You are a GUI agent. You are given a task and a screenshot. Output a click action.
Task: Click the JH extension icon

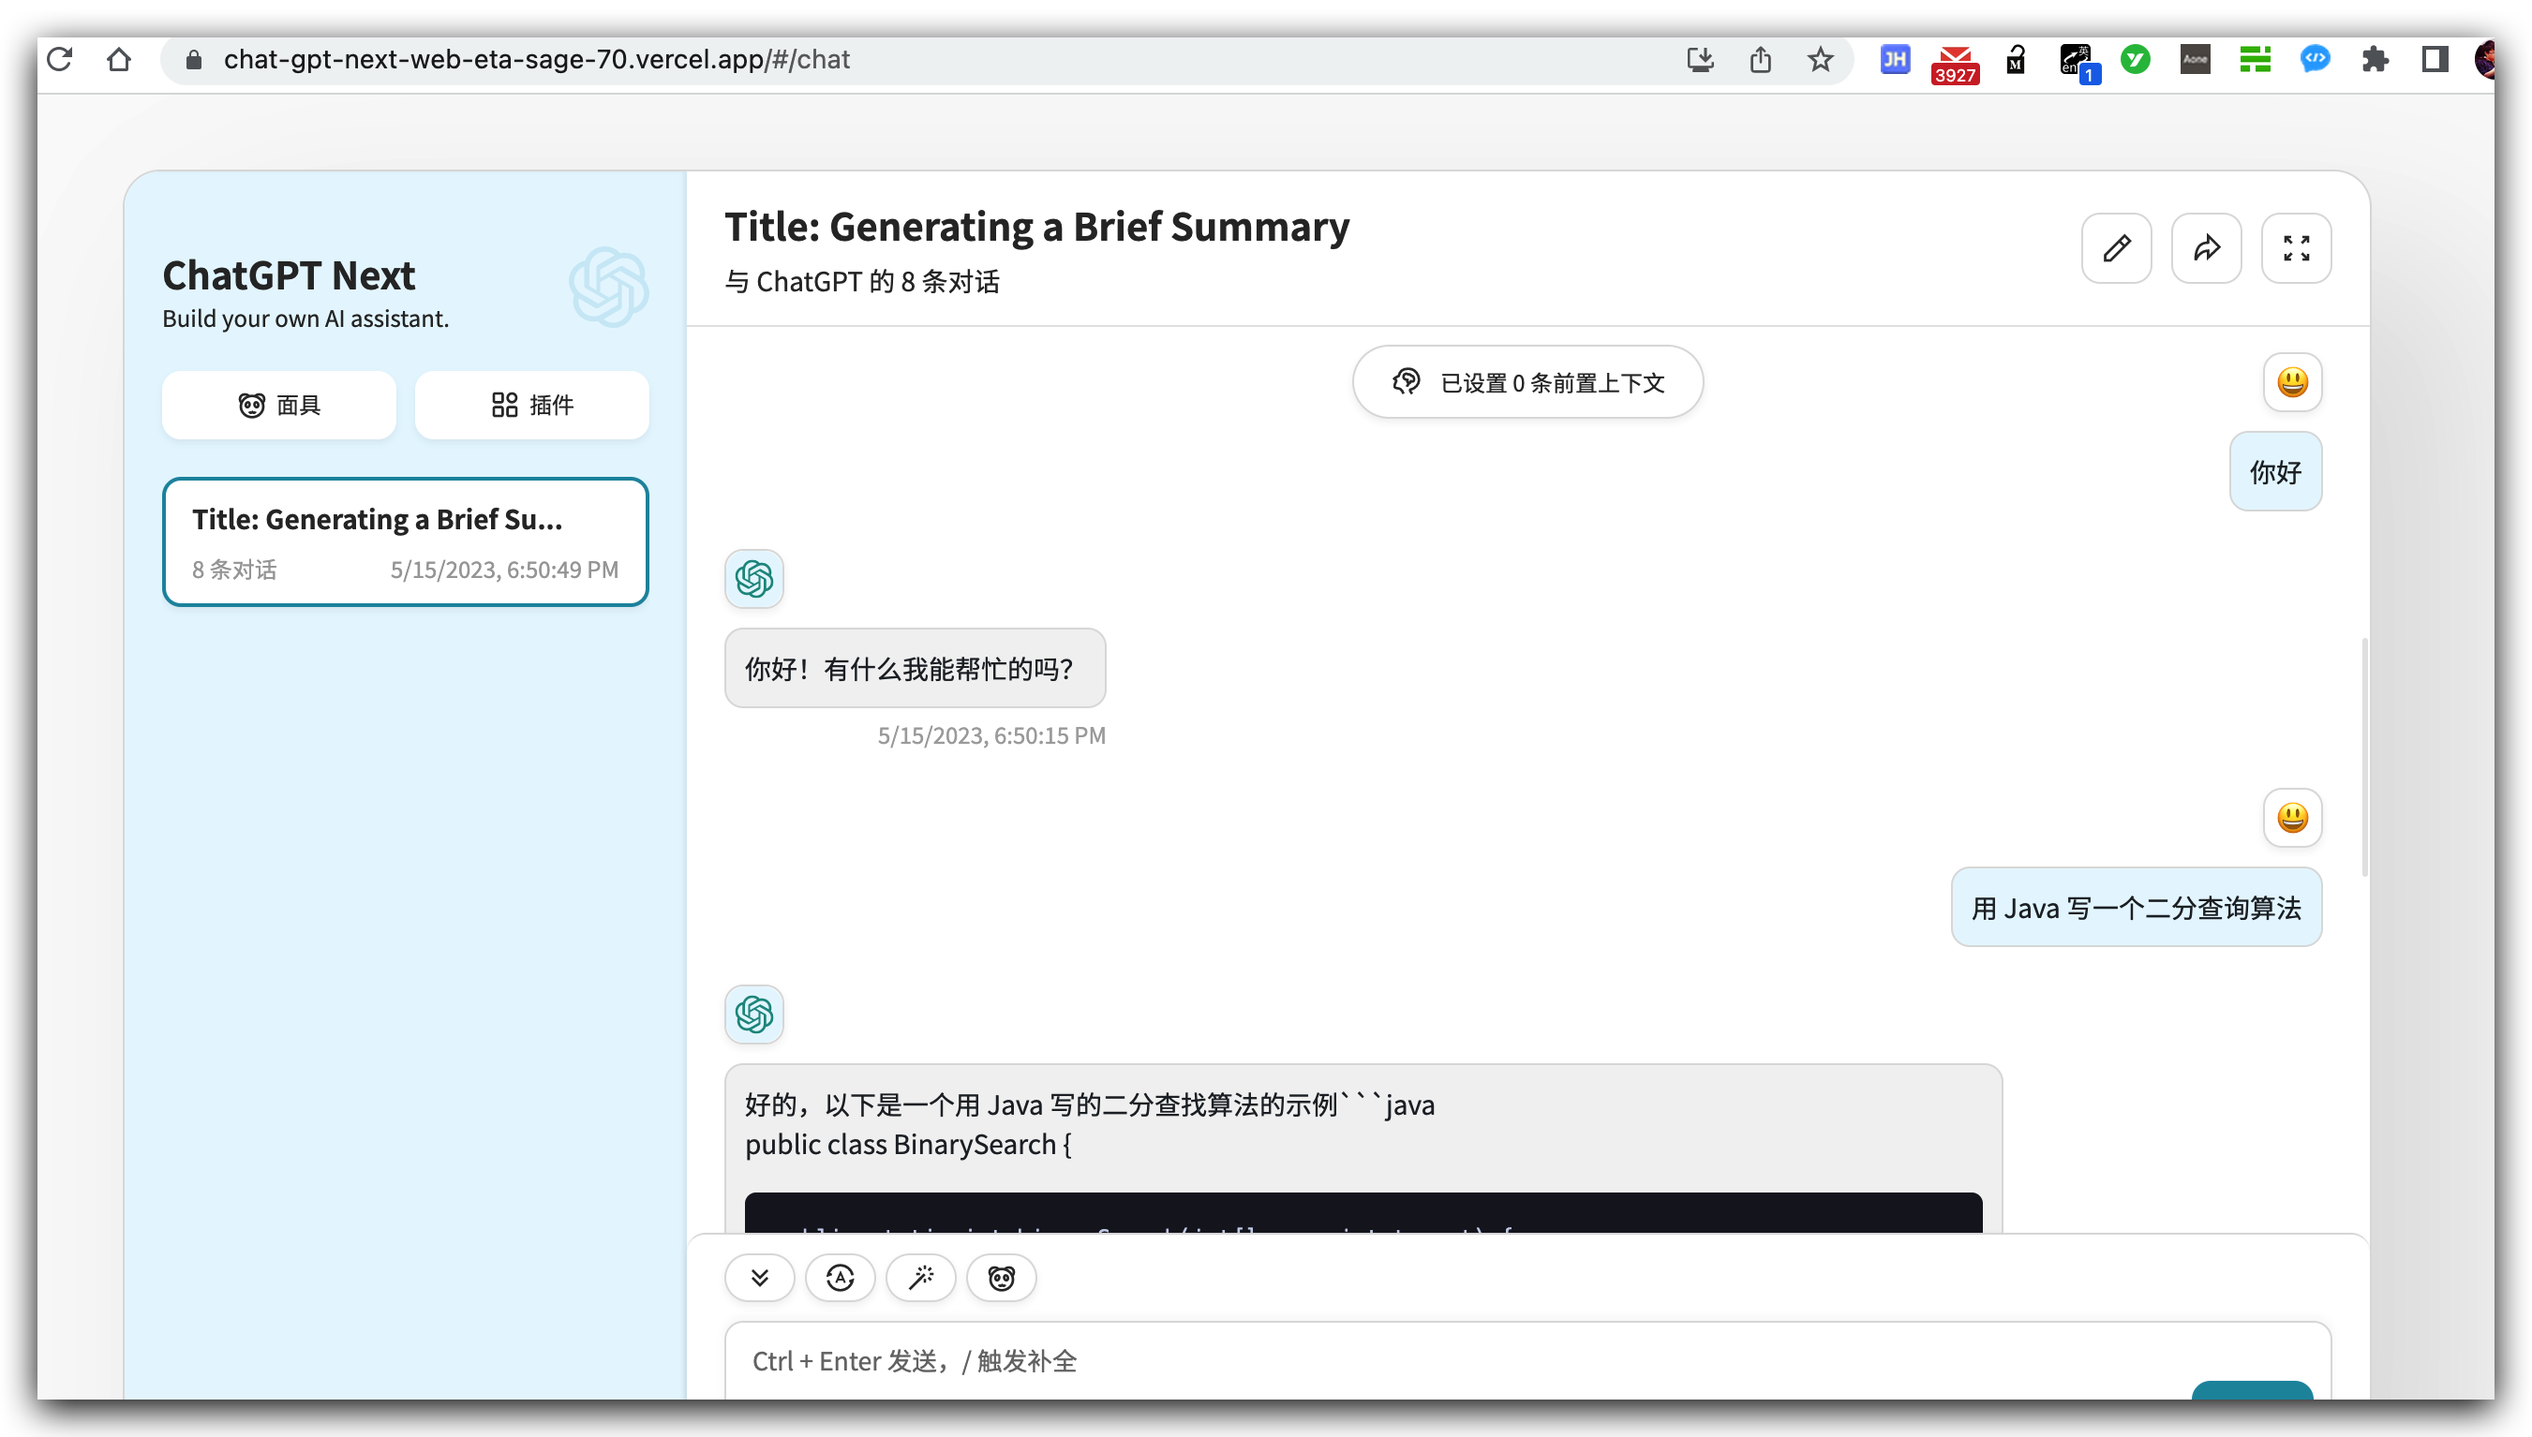tap(1894, 59)
